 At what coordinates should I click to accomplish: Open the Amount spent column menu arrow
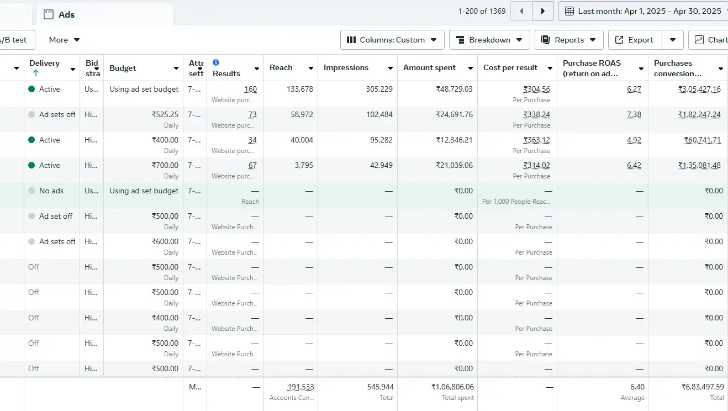click(471, 68)
